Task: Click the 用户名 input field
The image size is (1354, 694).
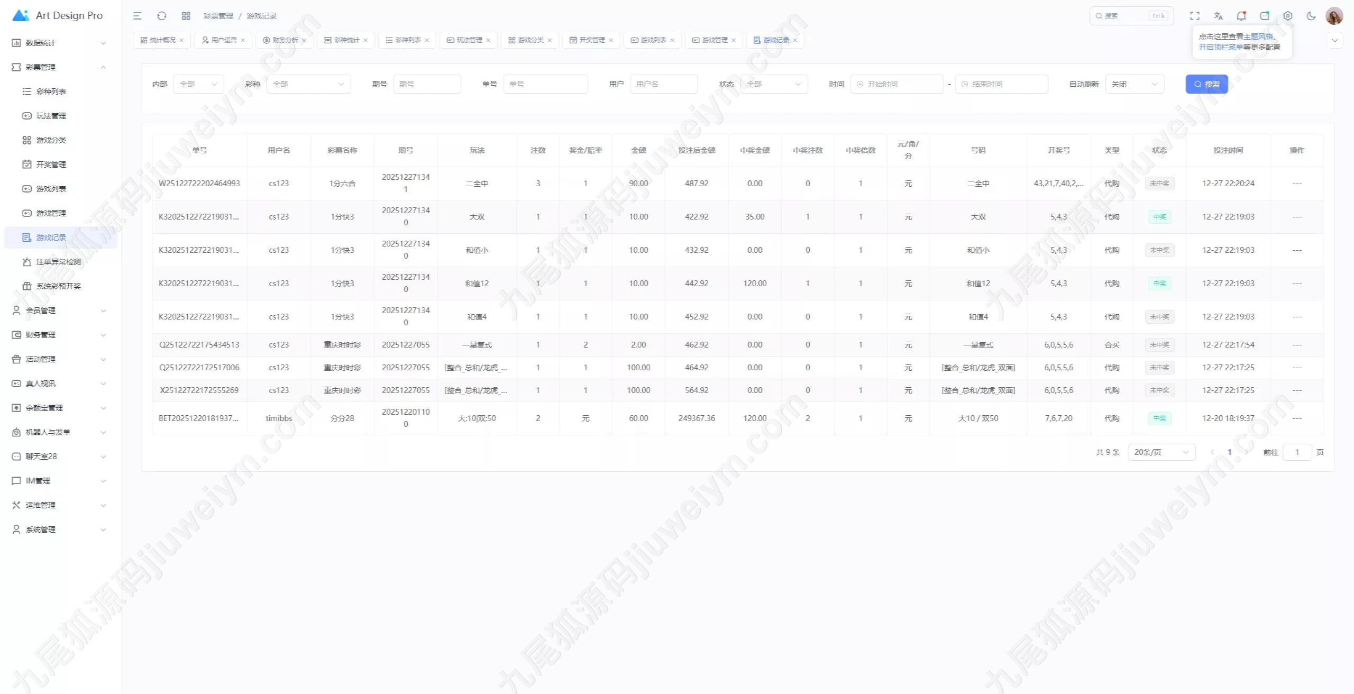Action: (x=664, y=84)
